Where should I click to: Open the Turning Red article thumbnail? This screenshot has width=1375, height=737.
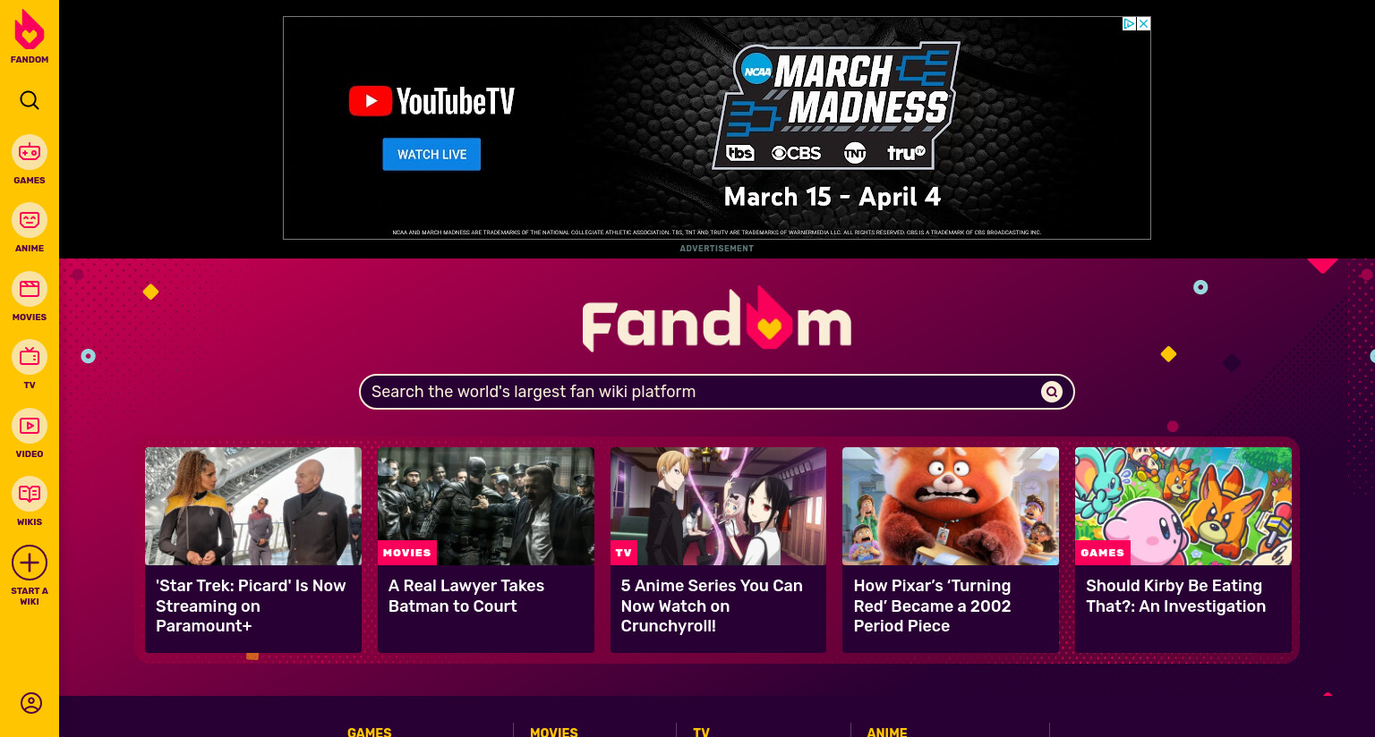[x=951, y=506]
